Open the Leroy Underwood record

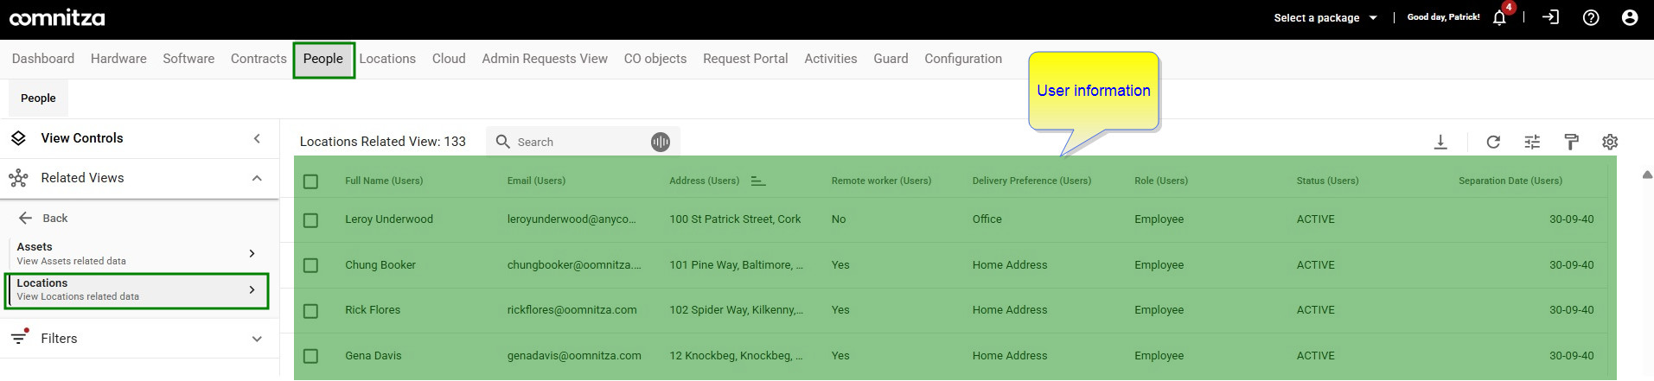click(x=389, y=219)
